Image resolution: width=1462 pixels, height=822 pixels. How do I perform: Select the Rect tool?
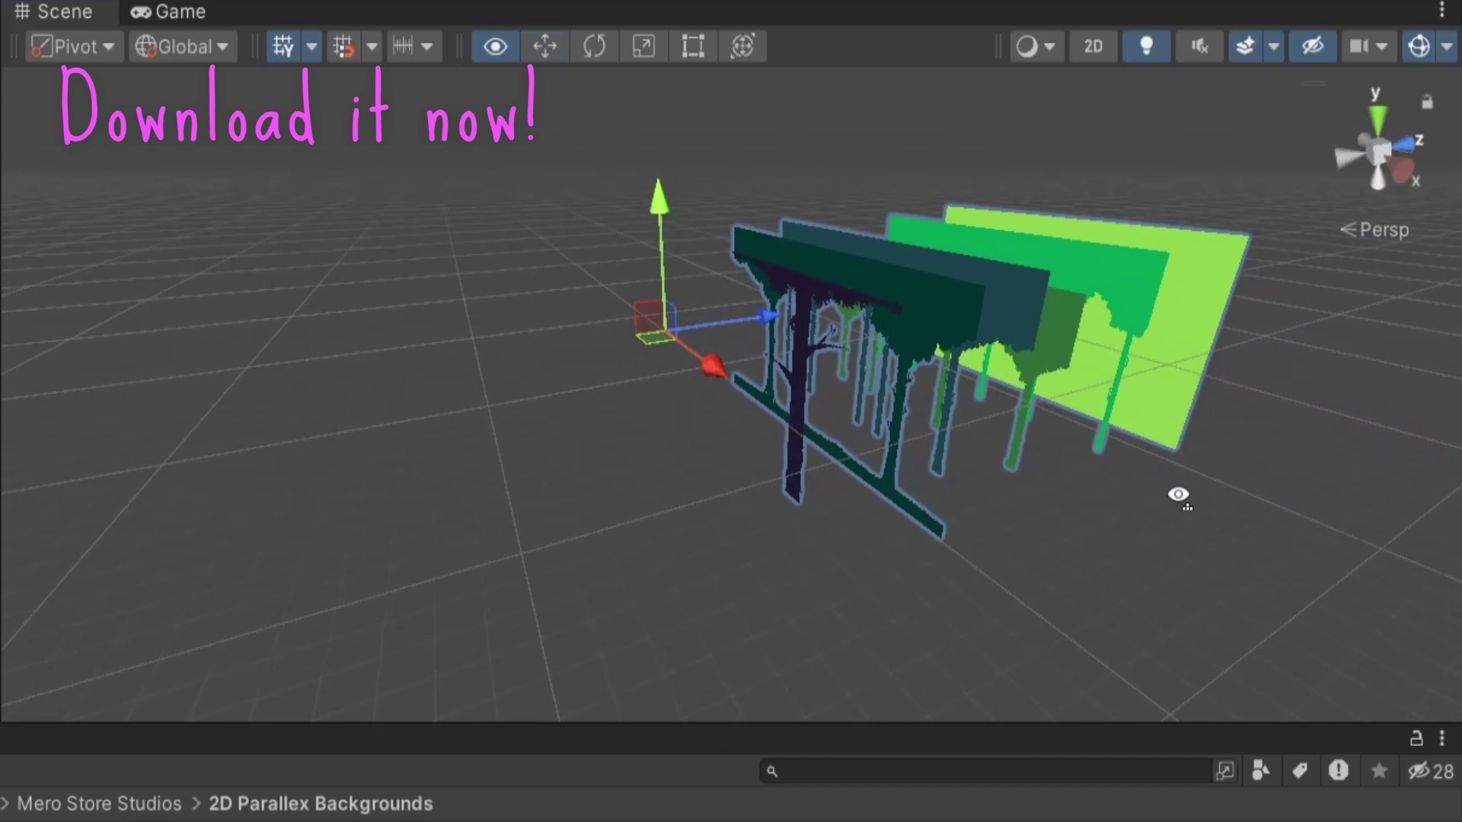[x=693, y=46]
